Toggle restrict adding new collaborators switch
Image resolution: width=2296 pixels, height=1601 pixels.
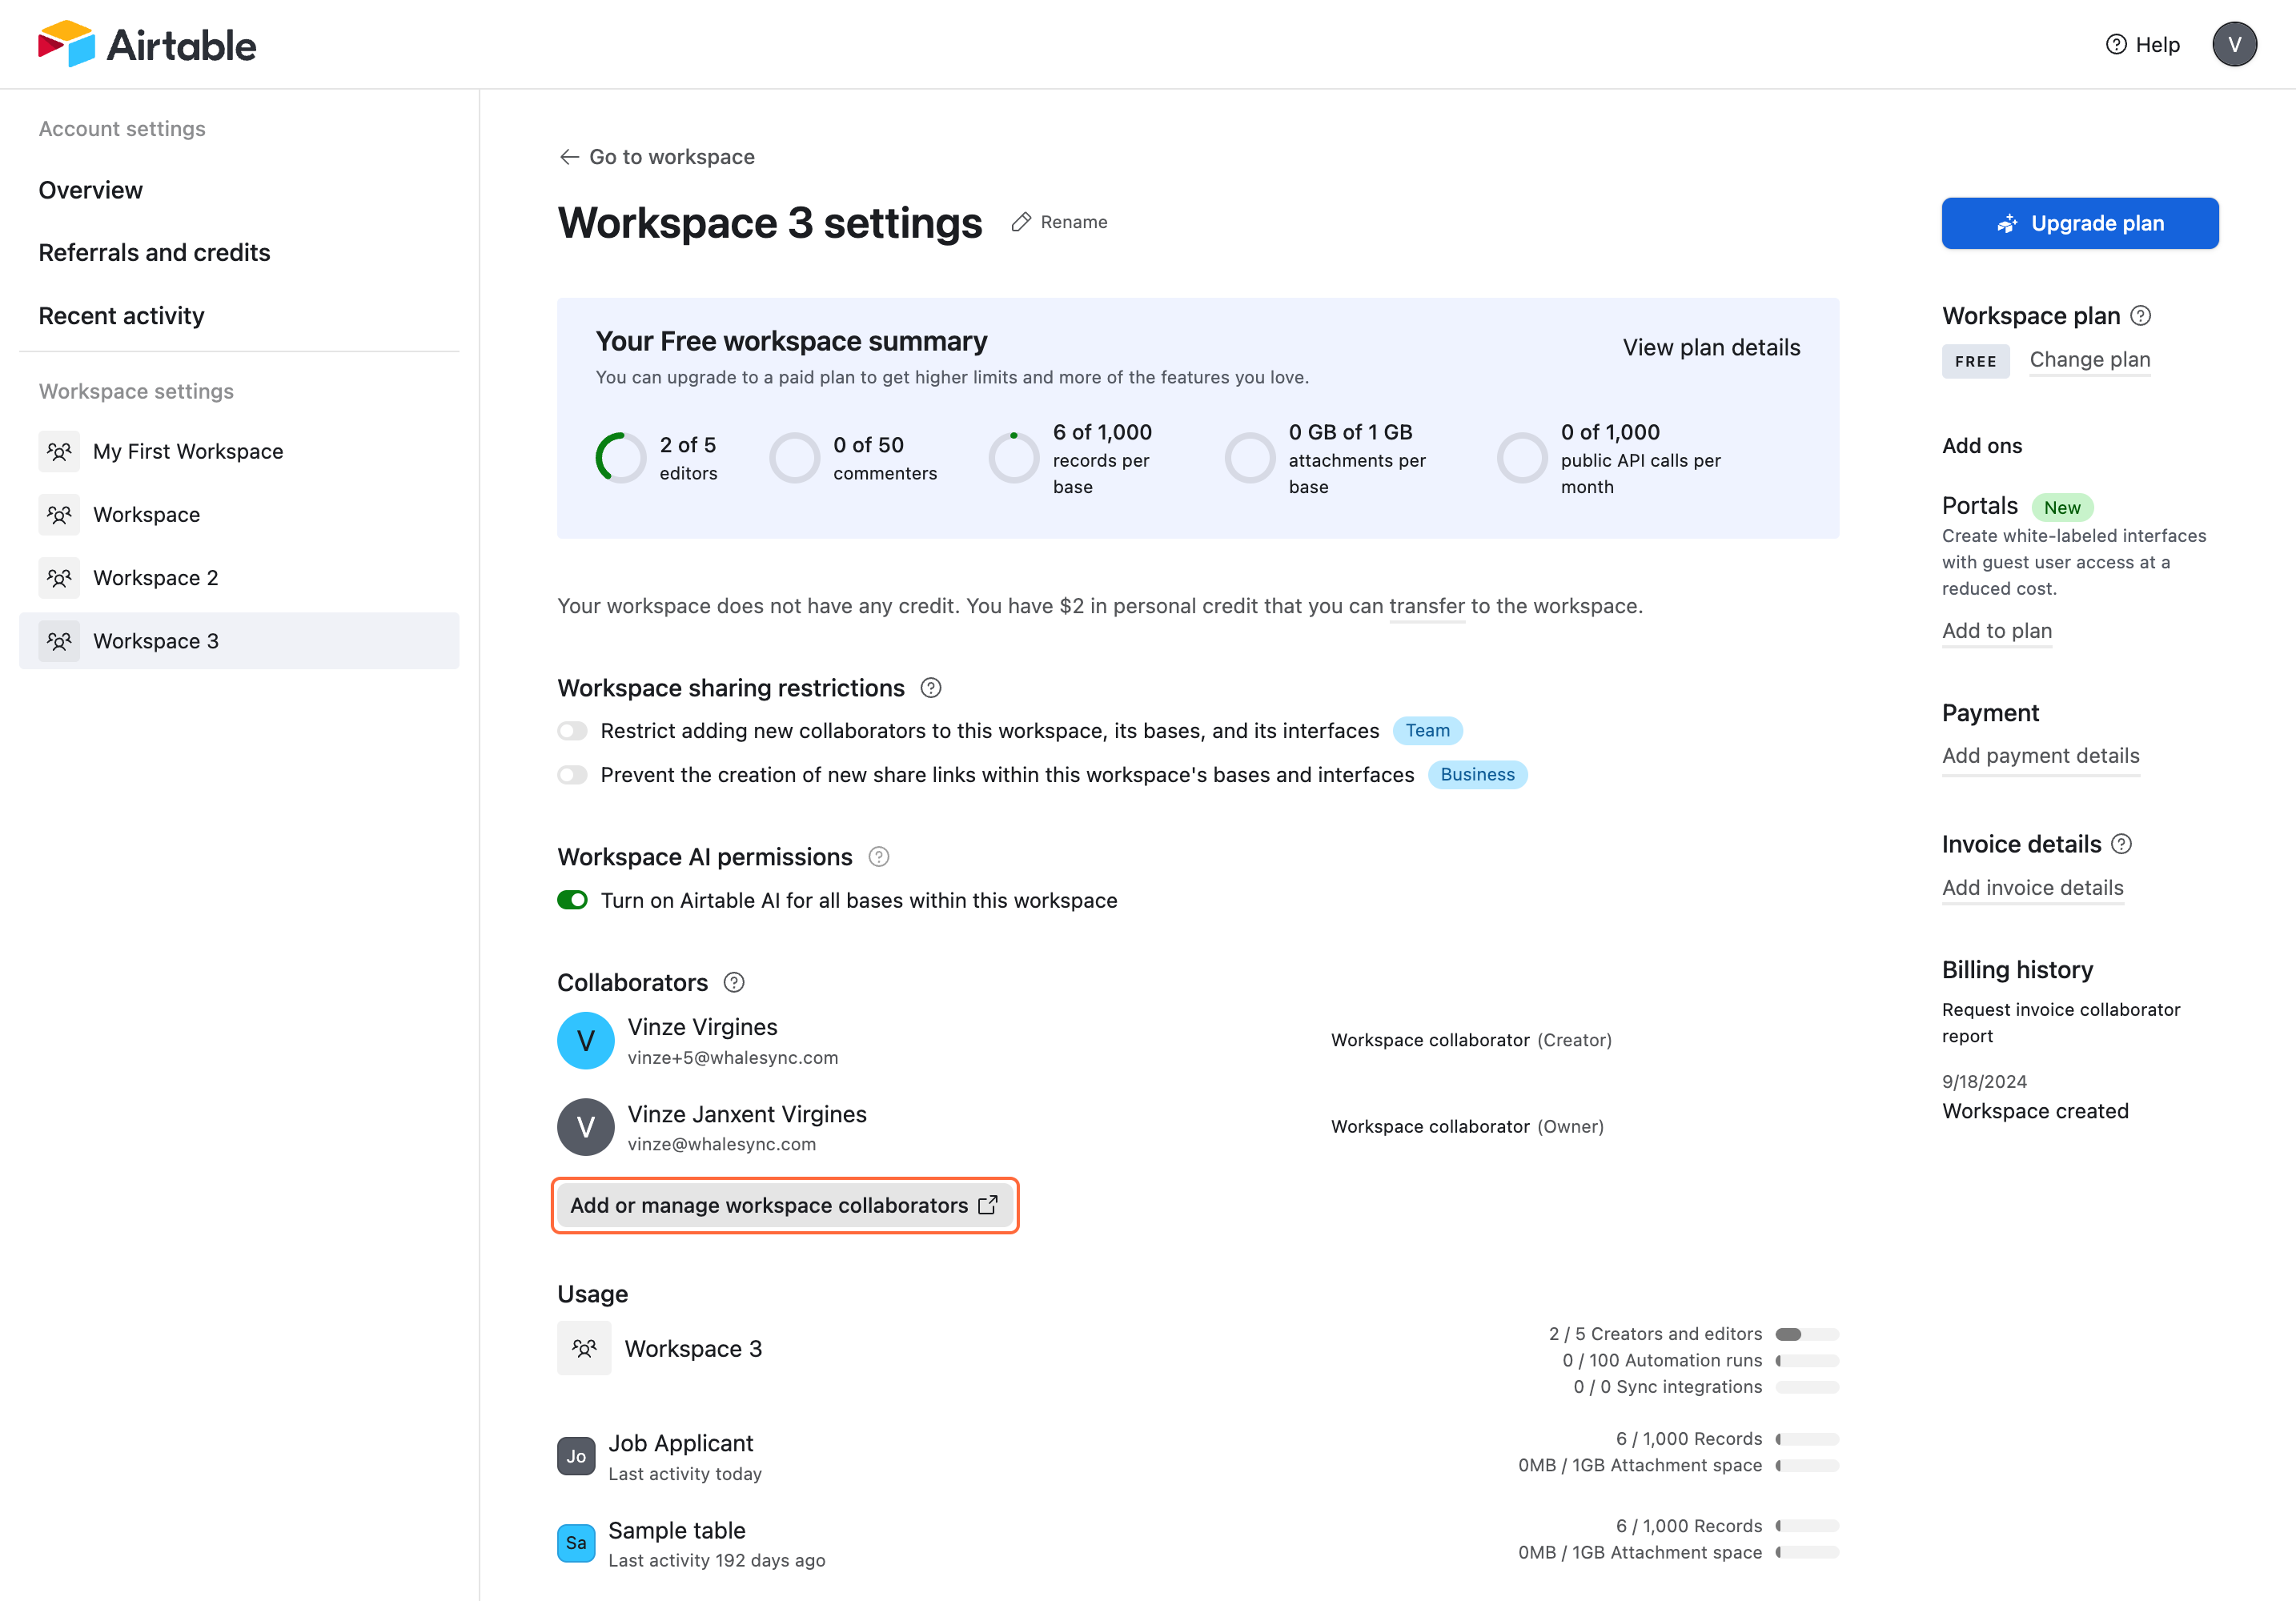point(572,731)
